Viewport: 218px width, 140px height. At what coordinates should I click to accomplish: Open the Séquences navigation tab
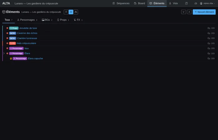click(x=121, y=3)
